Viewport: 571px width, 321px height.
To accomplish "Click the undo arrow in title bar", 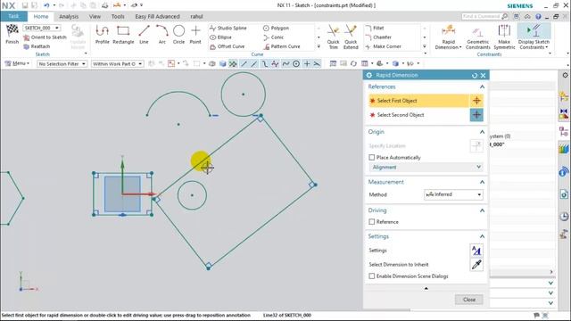I will (46, 5).
